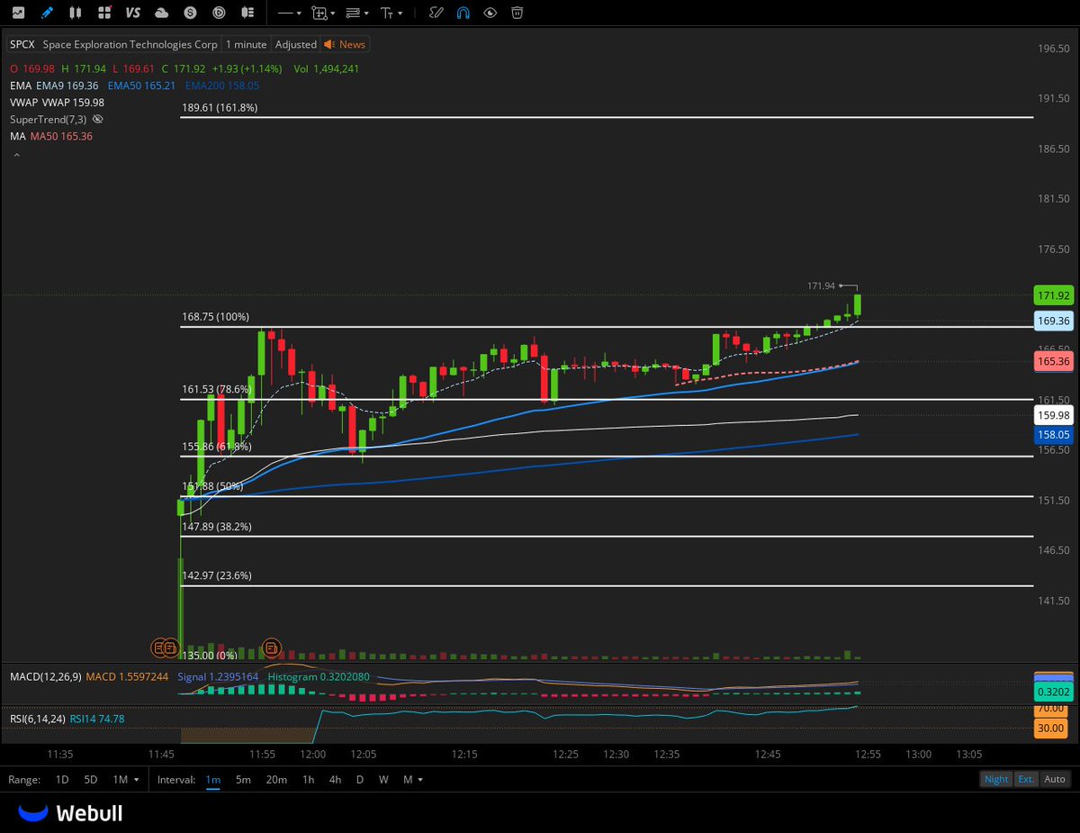Open the line chart type icon
1080x833 pixels.
18,13
